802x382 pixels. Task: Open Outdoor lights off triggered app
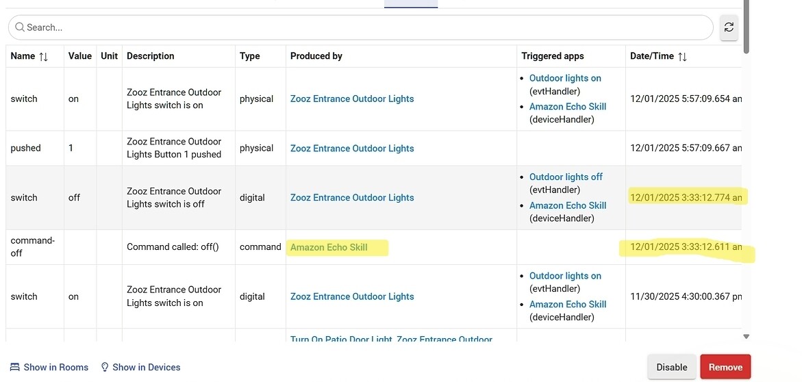(566, 177)
